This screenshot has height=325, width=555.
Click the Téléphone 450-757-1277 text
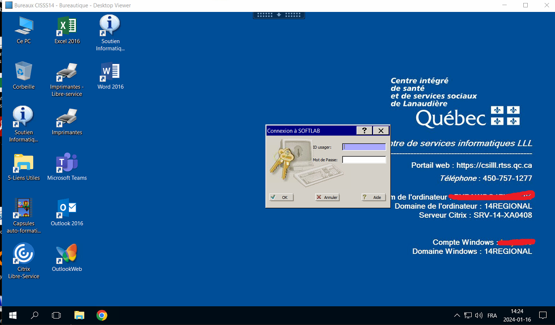tap(486, 178)
